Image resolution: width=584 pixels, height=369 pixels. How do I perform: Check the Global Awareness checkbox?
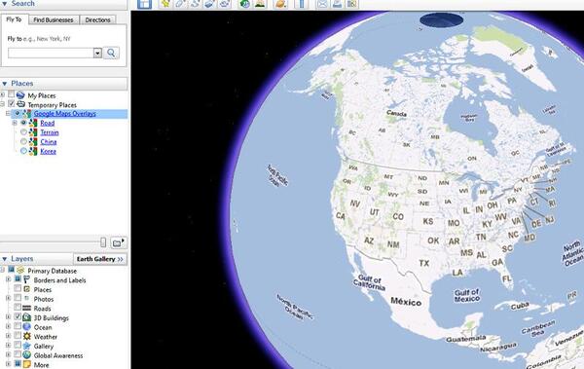coord(18,354)
